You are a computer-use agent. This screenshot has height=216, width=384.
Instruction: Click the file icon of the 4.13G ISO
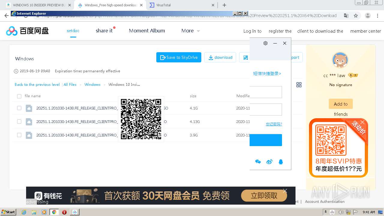[29, 121]
